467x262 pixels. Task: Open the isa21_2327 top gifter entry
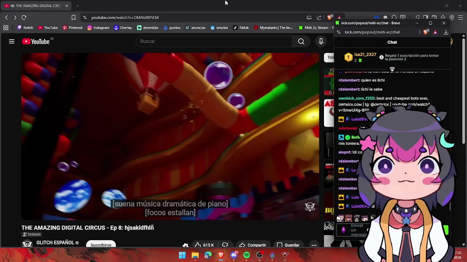360,57
